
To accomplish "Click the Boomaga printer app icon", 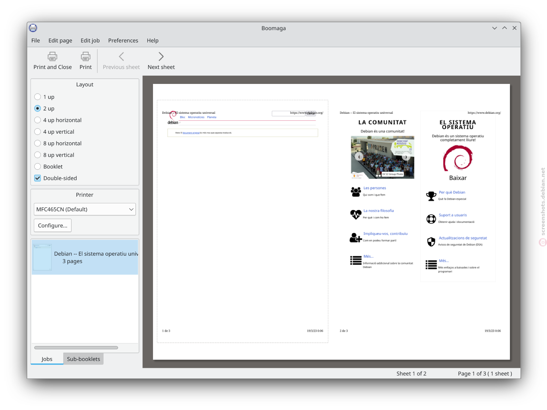I will [33, 28].
